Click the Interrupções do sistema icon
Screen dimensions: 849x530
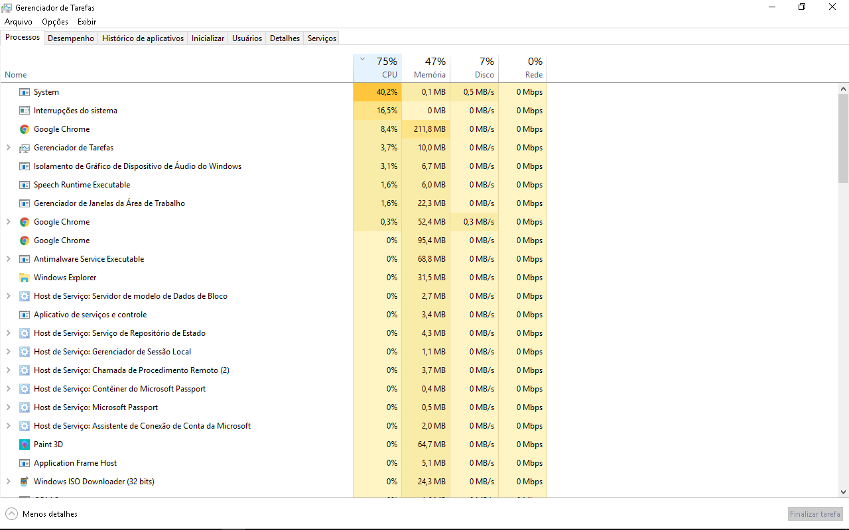click(25, 111)
